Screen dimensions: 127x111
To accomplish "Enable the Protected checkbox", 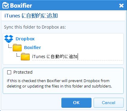I will point(9,72).
